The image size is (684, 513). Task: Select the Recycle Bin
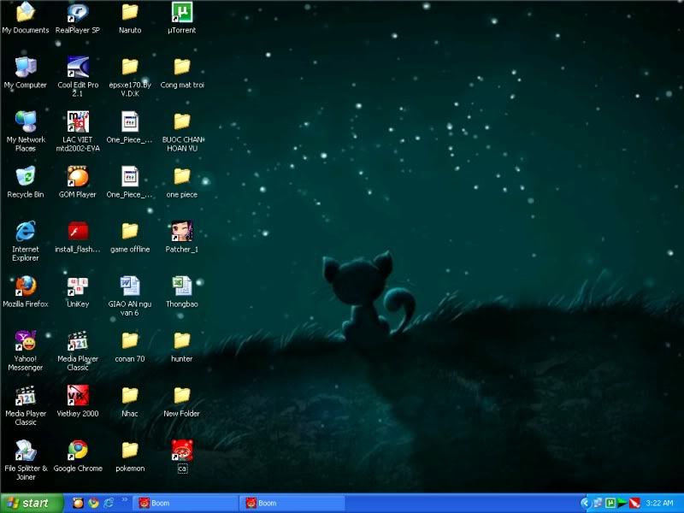26,182
